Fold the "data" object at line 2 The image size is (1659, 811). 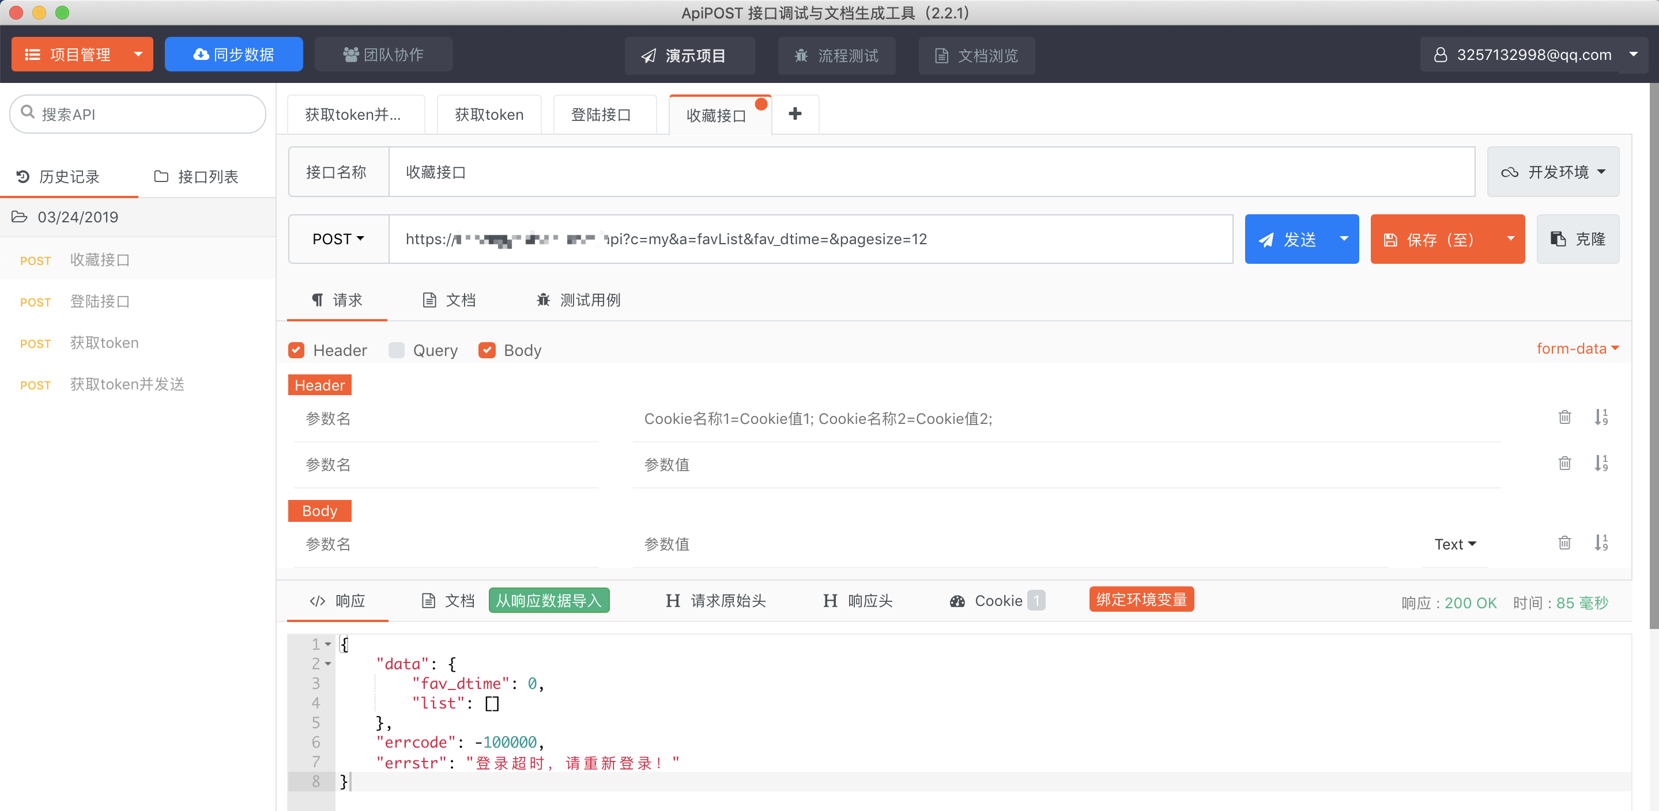[328, 664]
